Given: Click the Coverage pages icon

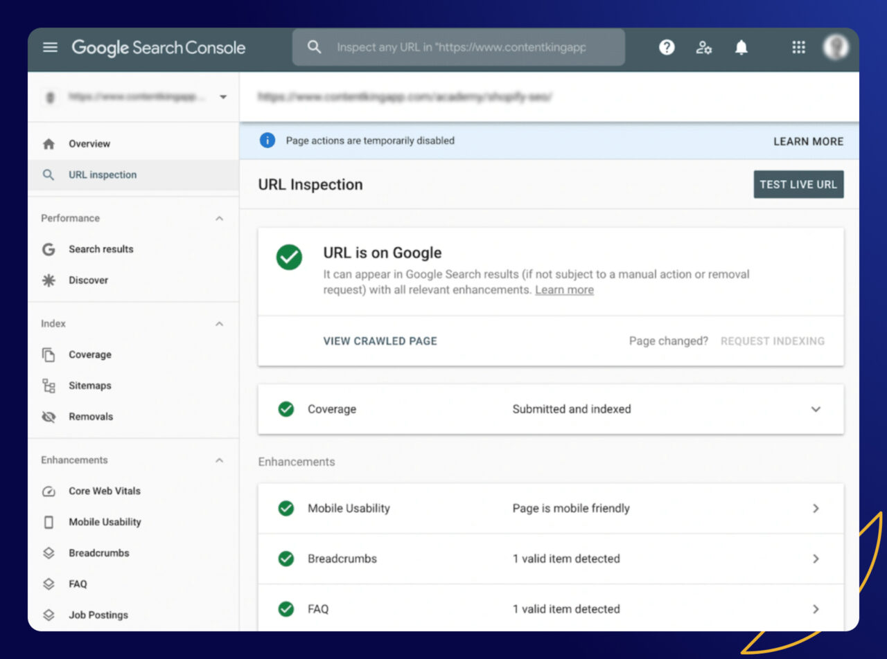Looking at the screenshot, I should (49, 354).
